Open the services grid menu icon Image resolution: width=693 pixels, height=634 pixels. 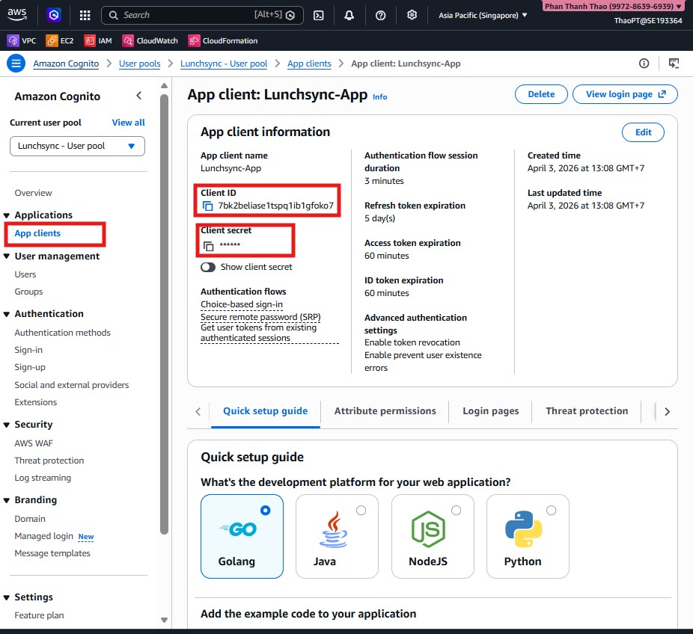85,15
